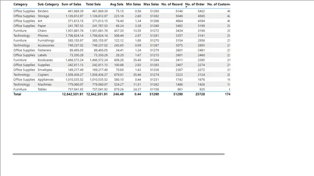This screenshot has height=176, width=314.
Task: Click Avg Sale value 879.26
Action: pyautogui.click(x=119, y=89)
